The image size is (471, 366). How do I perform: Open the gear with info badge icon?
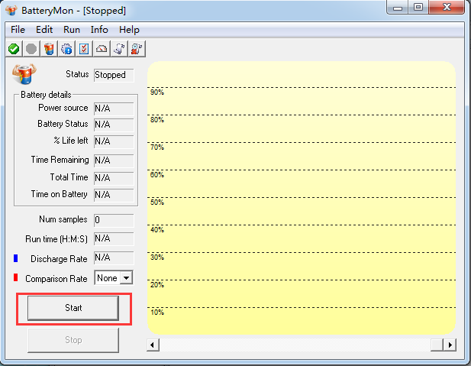tap(66, 49)
